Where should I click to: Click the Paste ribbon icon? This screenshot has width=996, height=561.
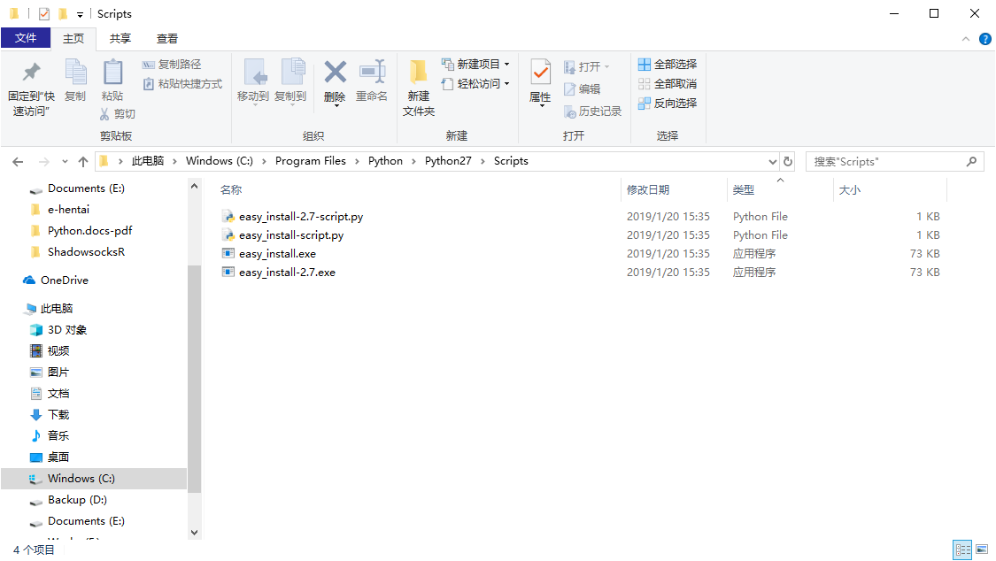point(113,73)
